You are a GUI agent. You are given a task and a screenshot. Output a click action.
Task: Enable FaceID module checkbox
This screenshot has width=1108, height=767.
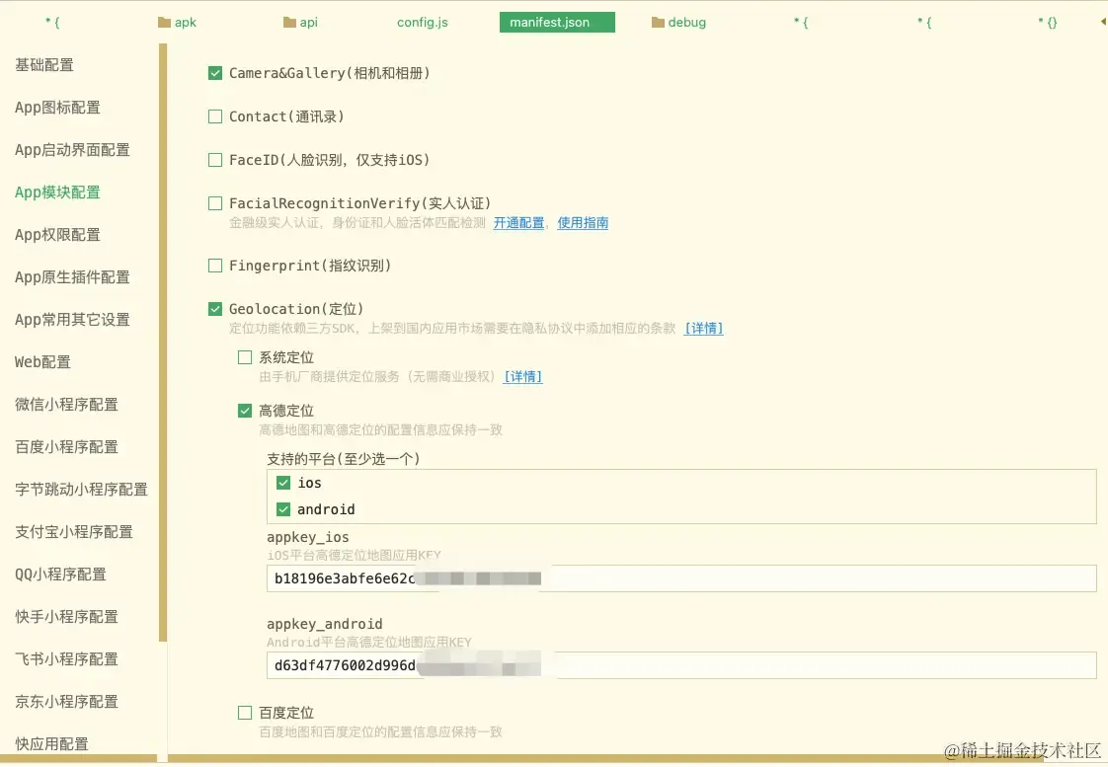(x=215, y=160)
